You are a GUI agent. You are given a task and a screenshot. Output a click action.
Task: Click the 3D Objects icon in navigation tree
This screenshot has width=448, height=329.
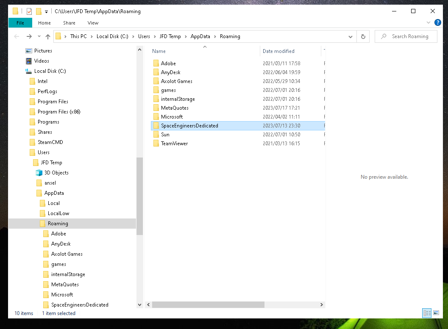coord(39,173)
